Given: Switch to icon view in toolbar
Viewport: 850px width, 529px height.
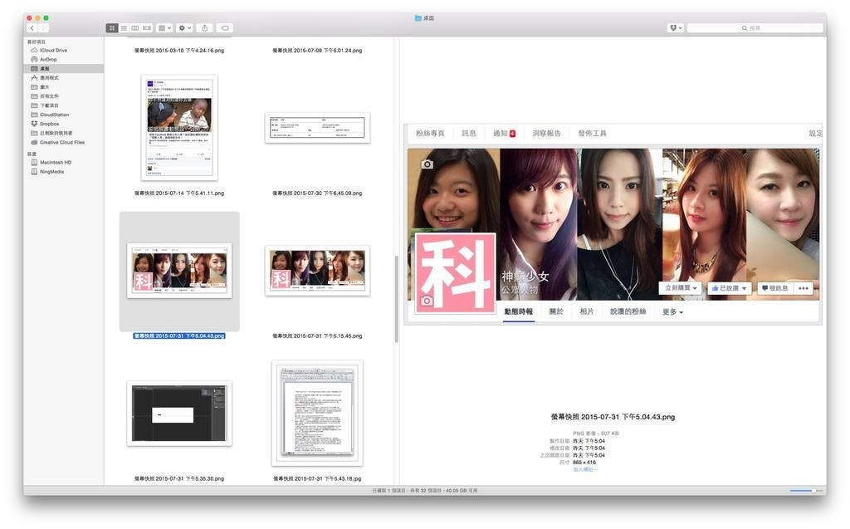Looking at the screenshot, I should 112,27.
